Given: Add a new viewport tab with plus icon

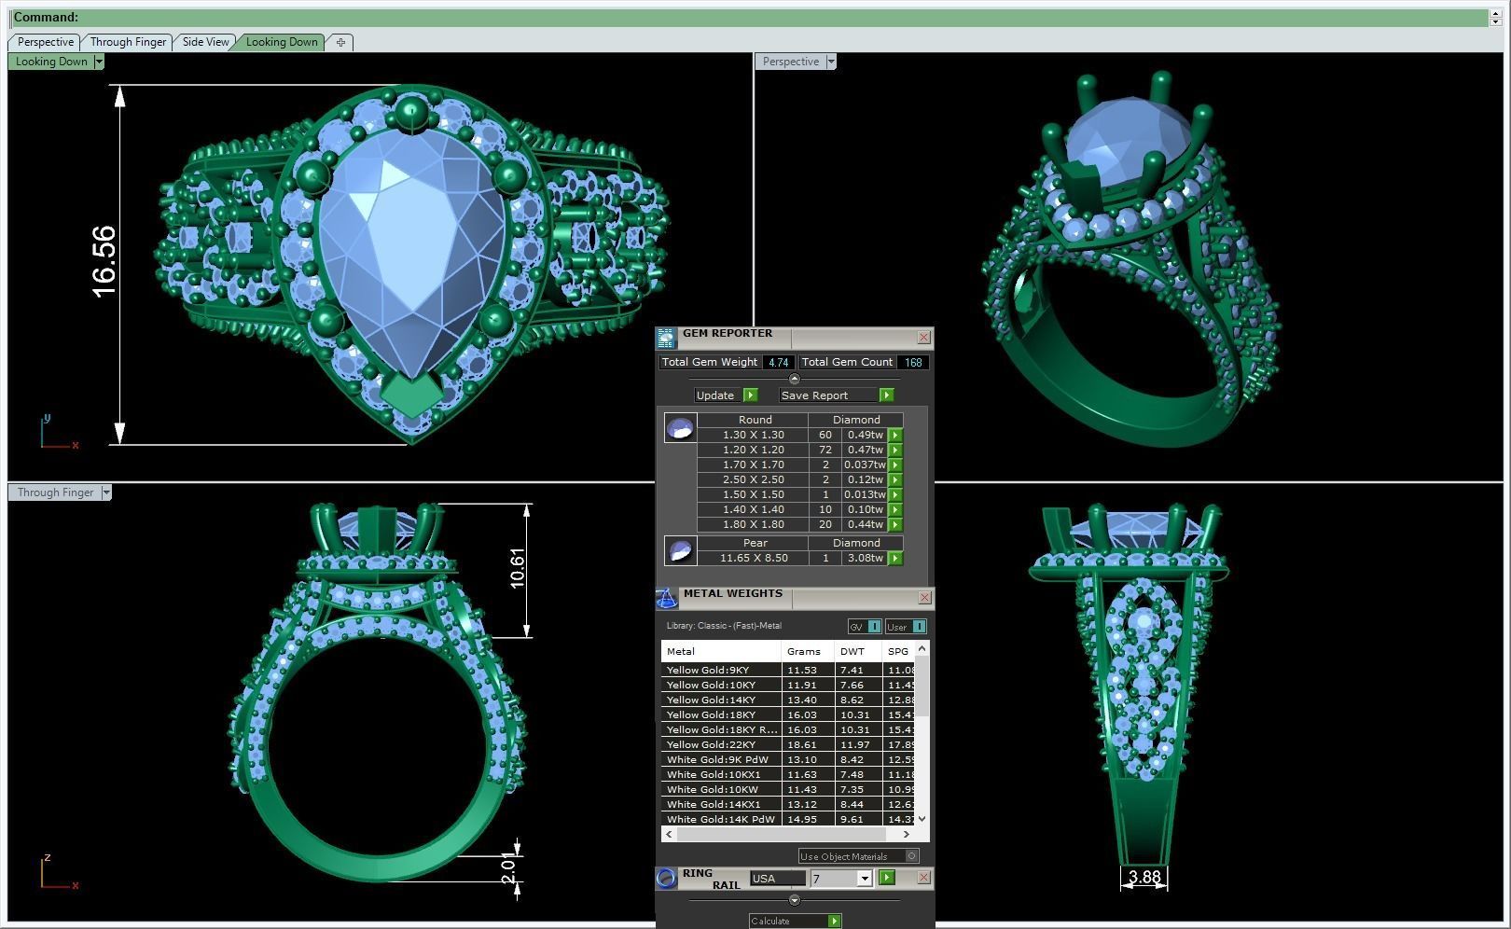Looking at the screenshot, I should tap(340, 42).
